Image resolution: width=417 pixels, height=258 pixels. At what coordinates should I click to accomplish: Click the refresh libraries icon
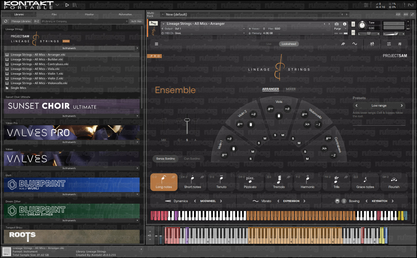point(6,21)
